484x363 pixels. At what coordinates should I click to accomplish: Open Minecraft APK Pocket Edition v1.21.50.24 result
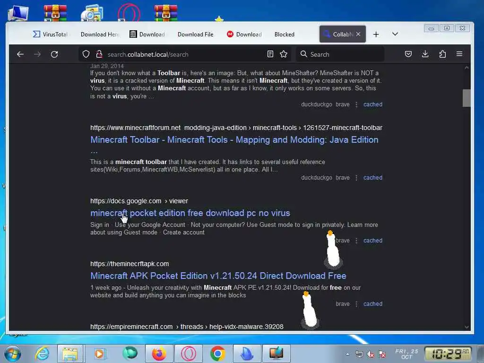tap(218, 276)
